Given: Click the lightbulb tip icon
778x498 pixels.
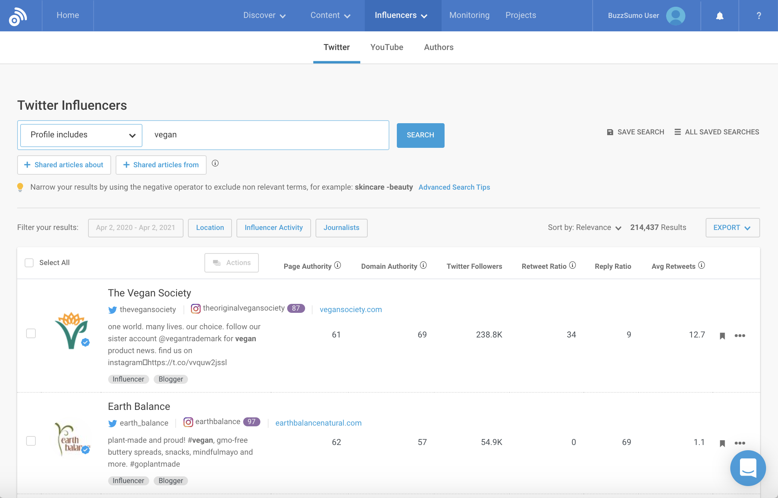Looking at the screenshot, I should (x=20, y=187).
